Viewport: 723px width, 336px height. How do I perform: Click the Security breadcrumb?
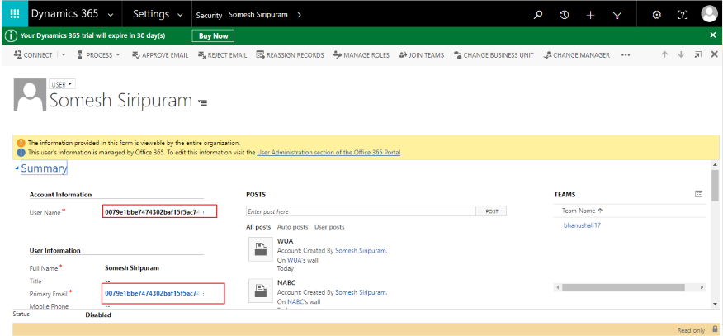click(x=209, y=15)
